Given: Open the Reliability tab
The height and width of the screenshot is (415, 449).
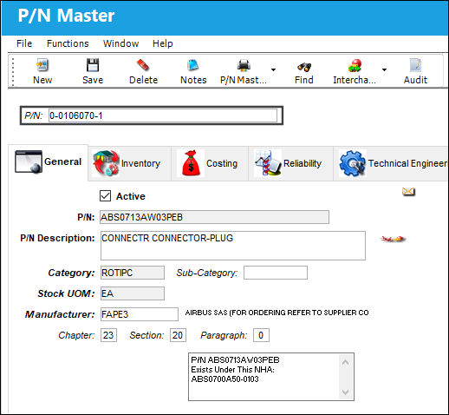Looking at the screenshot, I should pos(290,163).
